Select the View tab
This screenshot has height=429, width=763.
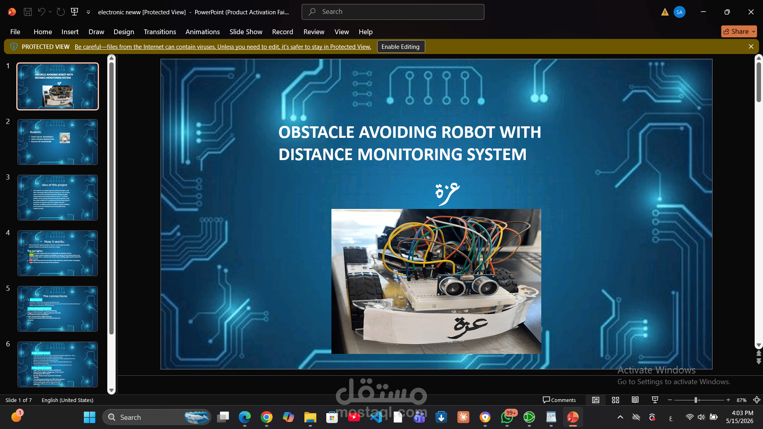(x=342, y=32)
